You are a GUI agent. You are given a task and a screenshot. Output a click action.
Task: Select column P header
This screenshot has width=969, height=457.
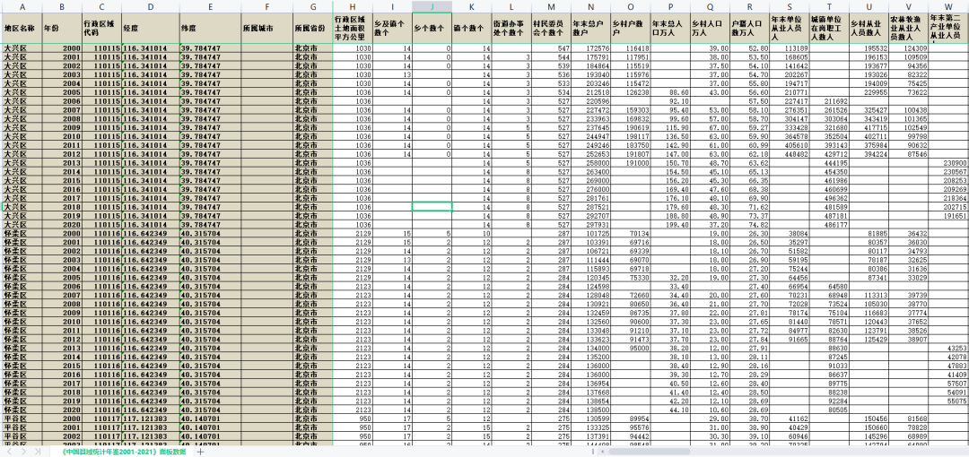point(670,6)
